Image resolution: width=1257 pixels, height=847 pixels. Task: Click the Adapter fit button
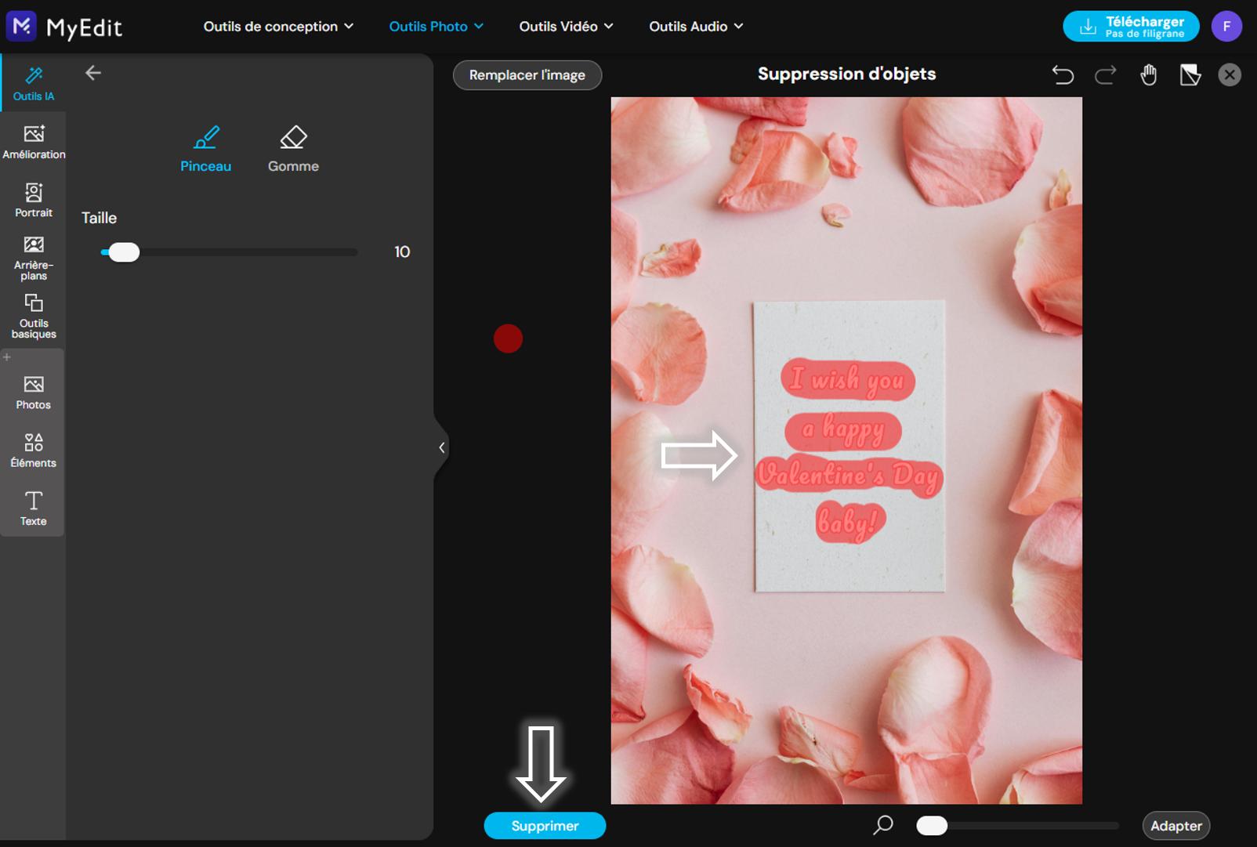(x=1175, y=826)
